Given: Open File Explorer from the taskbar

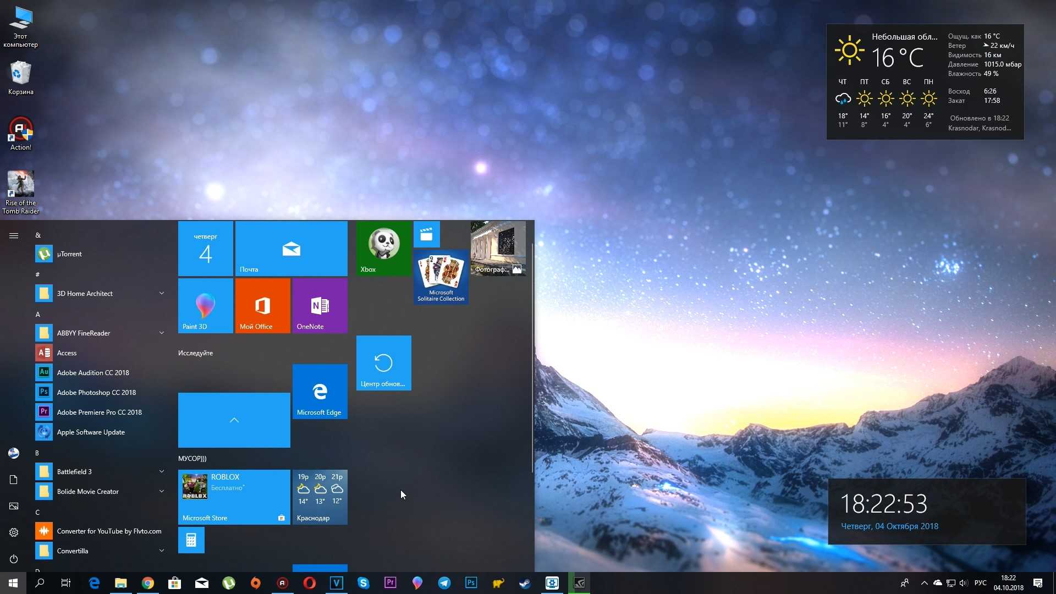Looking at the screenshot, I should coord(120,583).
